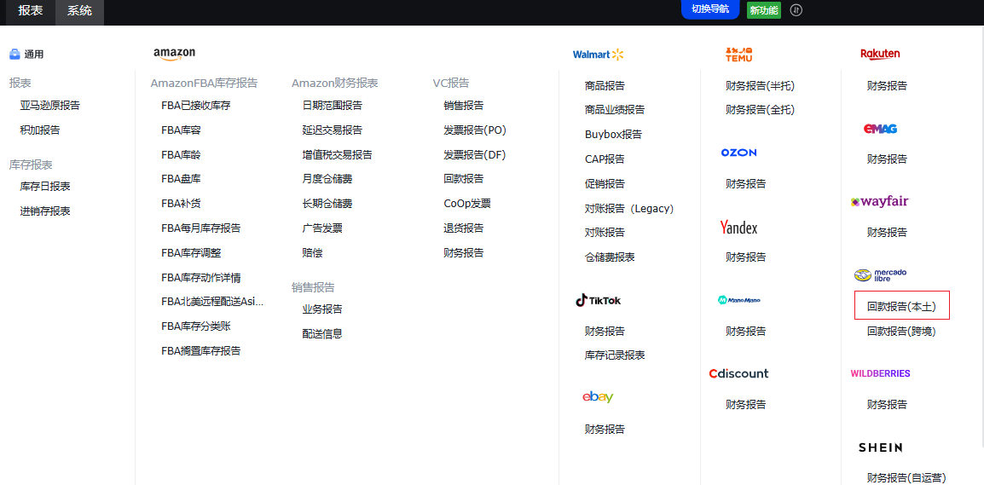Click the Mercado Libre logo
The image size is (984, 485).
[881, 274]
